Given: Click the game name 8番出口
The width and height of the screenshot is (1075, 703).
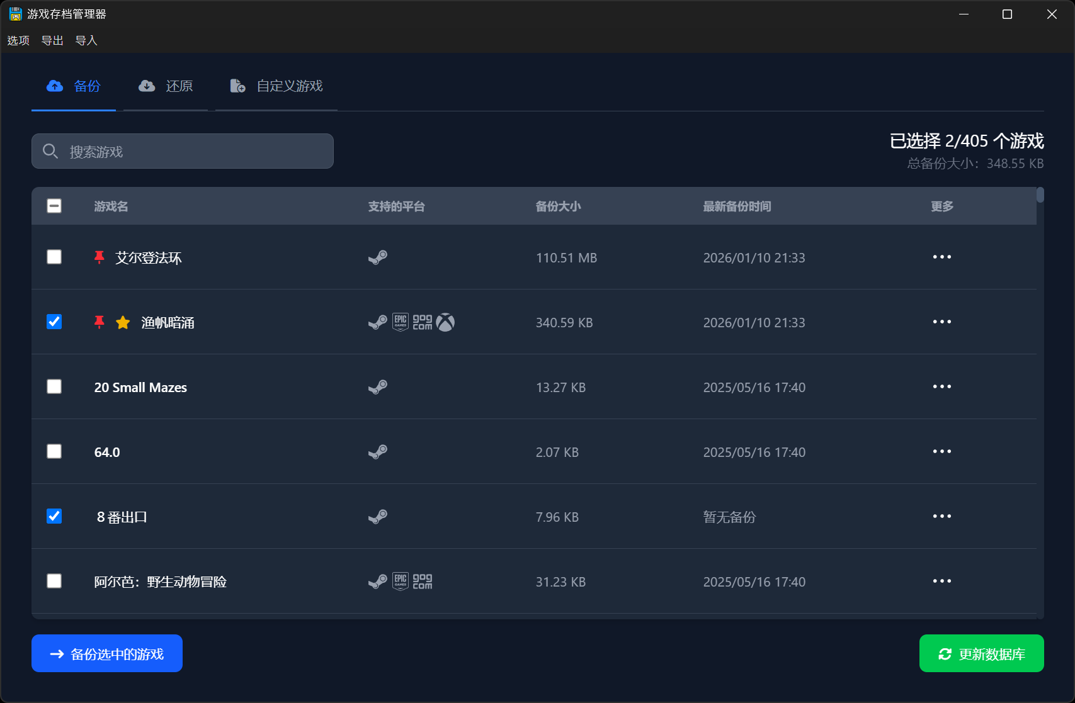Looking at the screenshot, I should 122,517.
